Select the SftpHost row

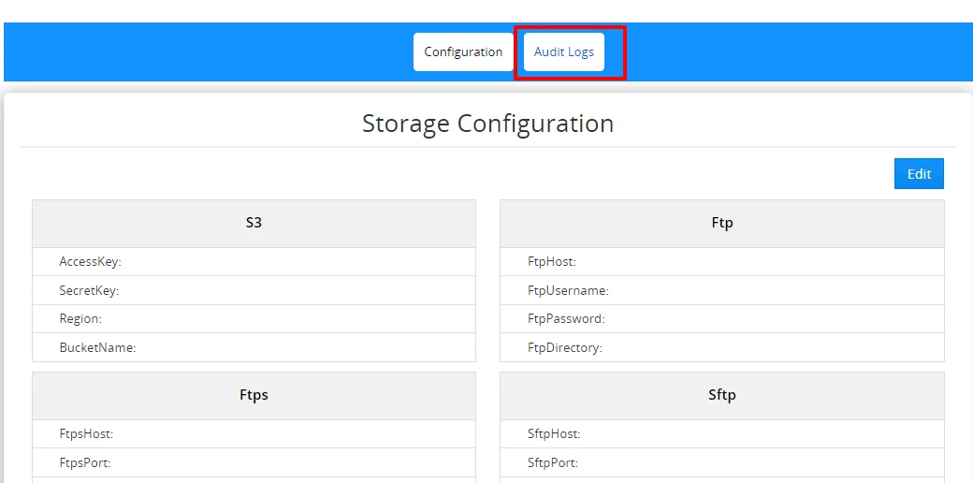(721, 434)
